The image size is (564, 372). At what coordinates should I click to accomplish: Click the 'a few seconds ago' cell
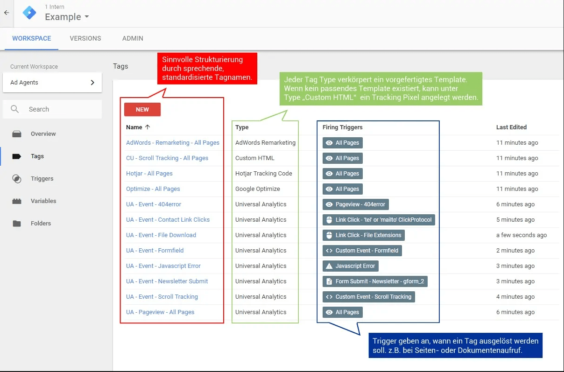522,235
